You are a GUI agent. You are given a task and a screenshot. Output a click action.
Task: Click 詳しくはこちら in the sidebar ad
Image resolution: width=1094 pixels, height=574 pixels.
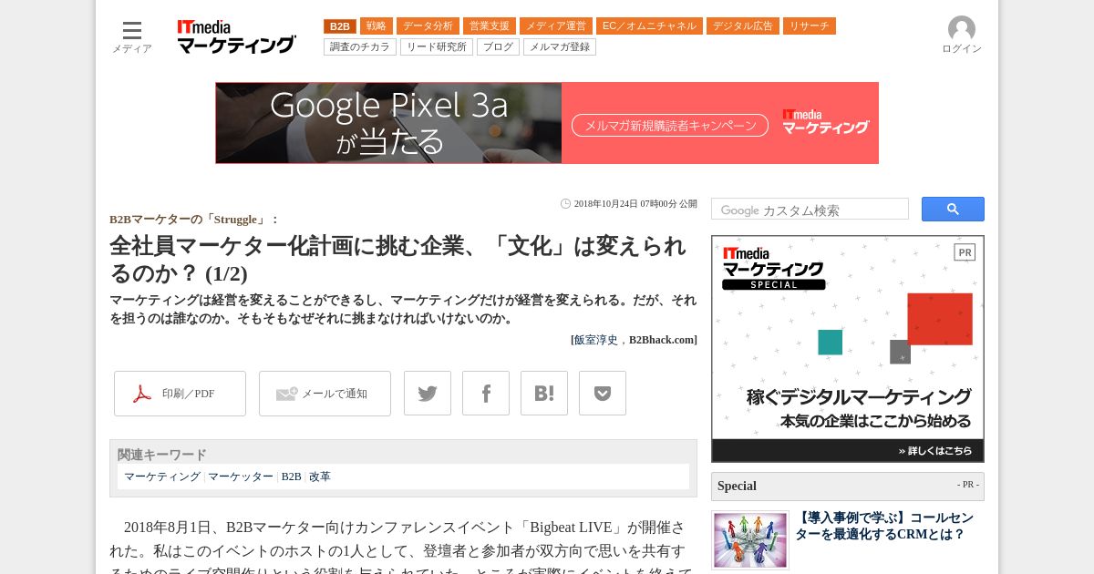pos(934,451)
